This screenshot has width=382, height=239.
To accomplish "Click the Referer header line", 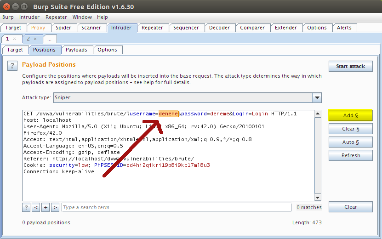I will tap(108, 159).
